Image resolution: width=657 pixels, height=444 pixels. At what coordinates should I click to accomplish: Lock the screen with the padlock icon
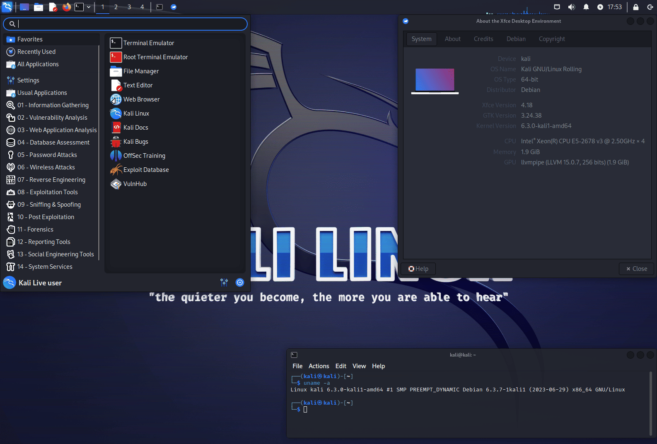click(x=636, y=7)
